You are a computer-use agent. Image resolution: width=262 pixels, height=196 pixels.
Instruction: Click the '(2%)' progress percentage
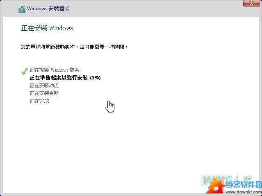pos(95,78)
